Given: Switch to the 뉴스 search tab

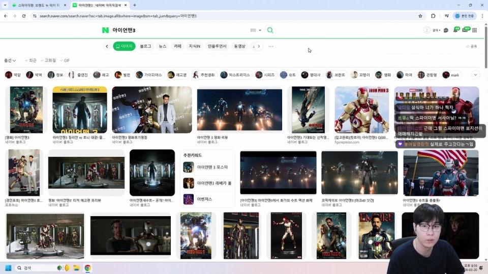Looking at the screenshot, I should click(x=162, y=46).
